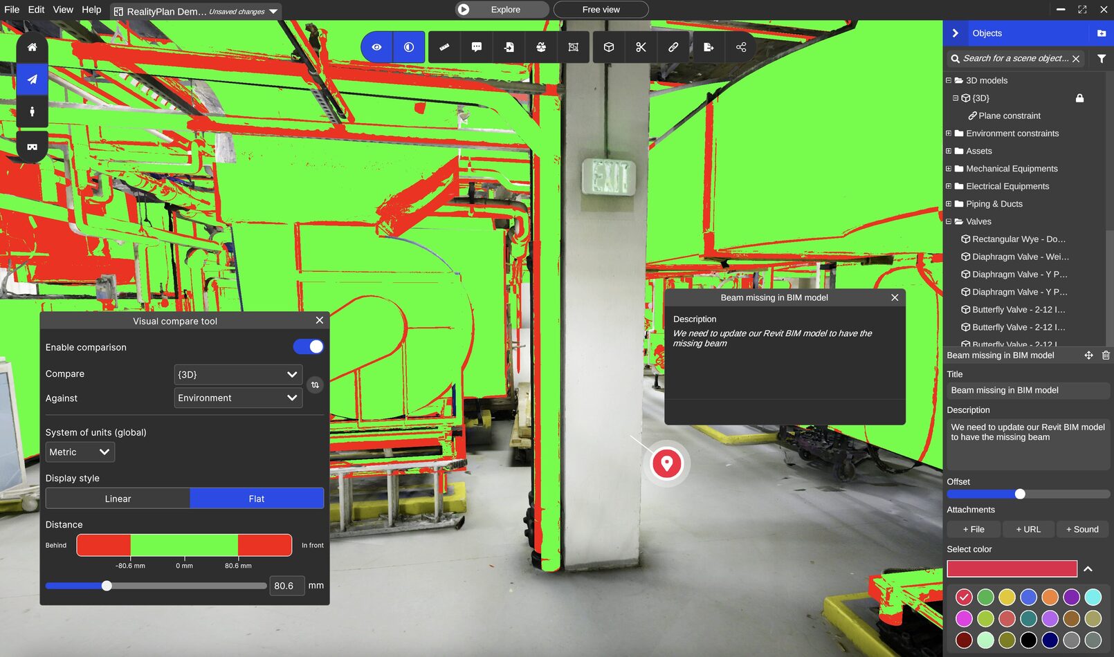Click the + Sound attachment button

1082,529
